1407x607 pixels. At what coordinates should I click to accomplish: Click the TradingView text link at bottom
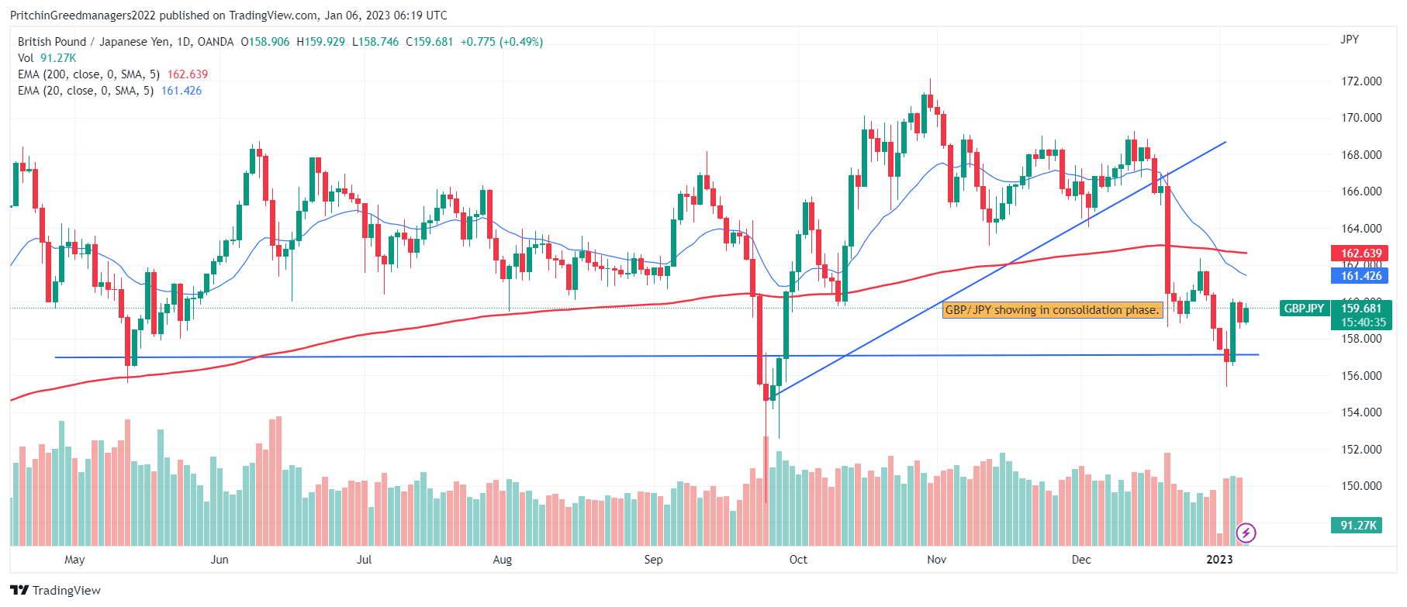(67, 591)
